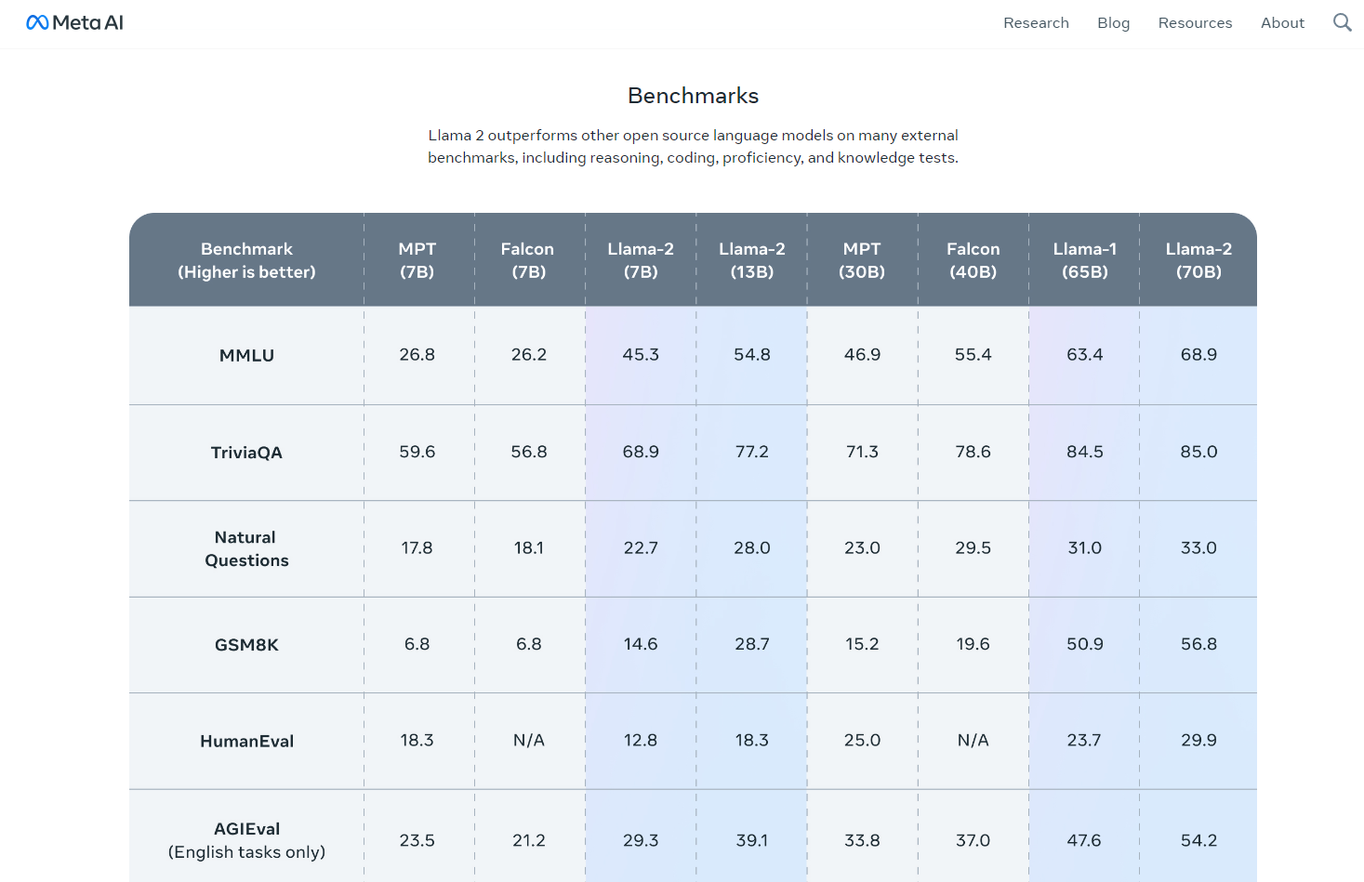Open the Research menu item
This screenshot has width=1364, height=882.
tap(1036, 22)
